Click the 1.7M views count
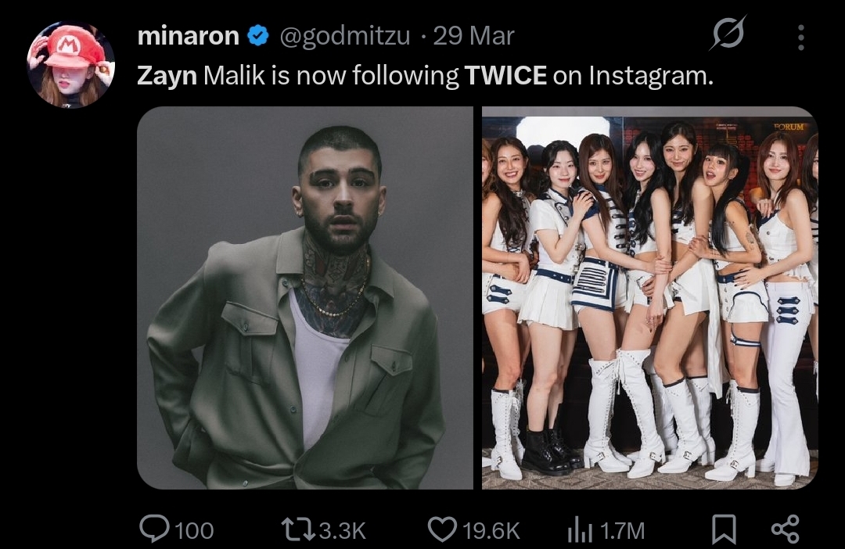Viewport: 845px width, 549px height. tap(622, 531)
